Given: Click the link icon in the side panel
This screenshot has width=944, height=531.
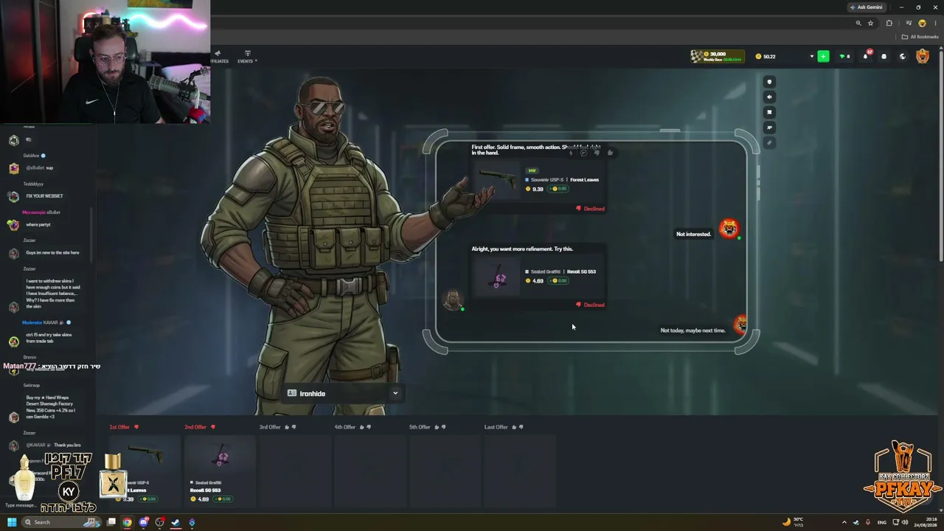Looking at the screenshot, I should 769,142.
